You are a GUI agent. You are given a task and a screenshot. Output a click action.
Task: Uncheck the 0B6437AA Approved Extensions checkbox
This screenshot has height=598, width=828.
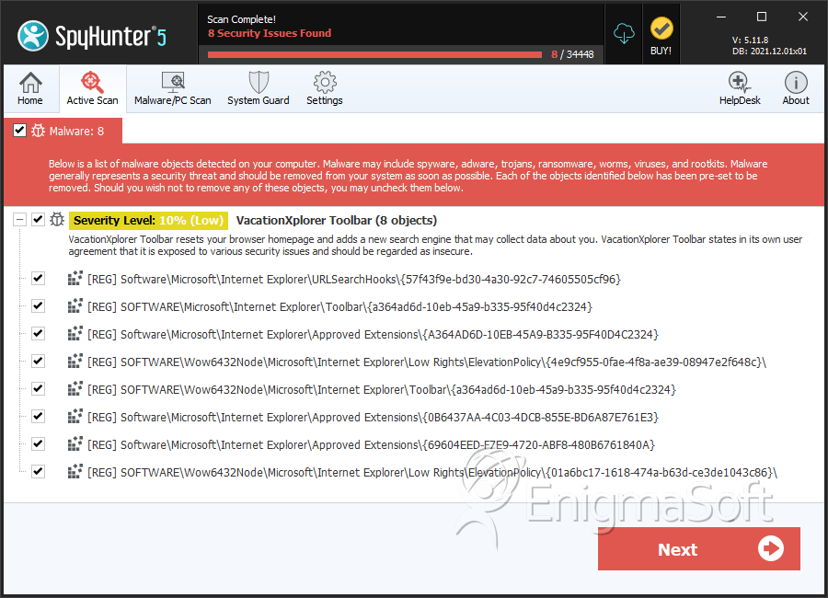point(38,416)
